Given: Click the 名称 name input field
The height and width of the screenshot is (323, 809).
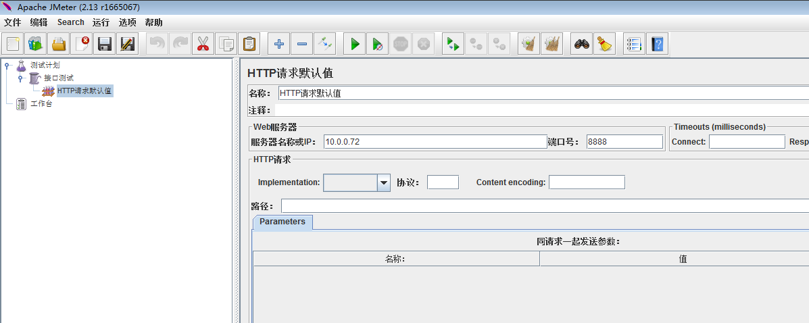Looking at the screenshot, I should [x=543, y=93].
